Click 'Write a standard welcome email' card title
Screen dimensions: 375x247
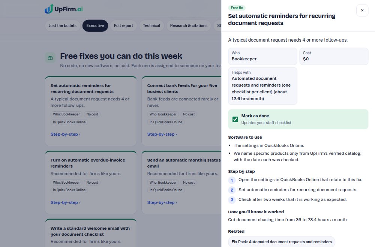tap(90, 231)
